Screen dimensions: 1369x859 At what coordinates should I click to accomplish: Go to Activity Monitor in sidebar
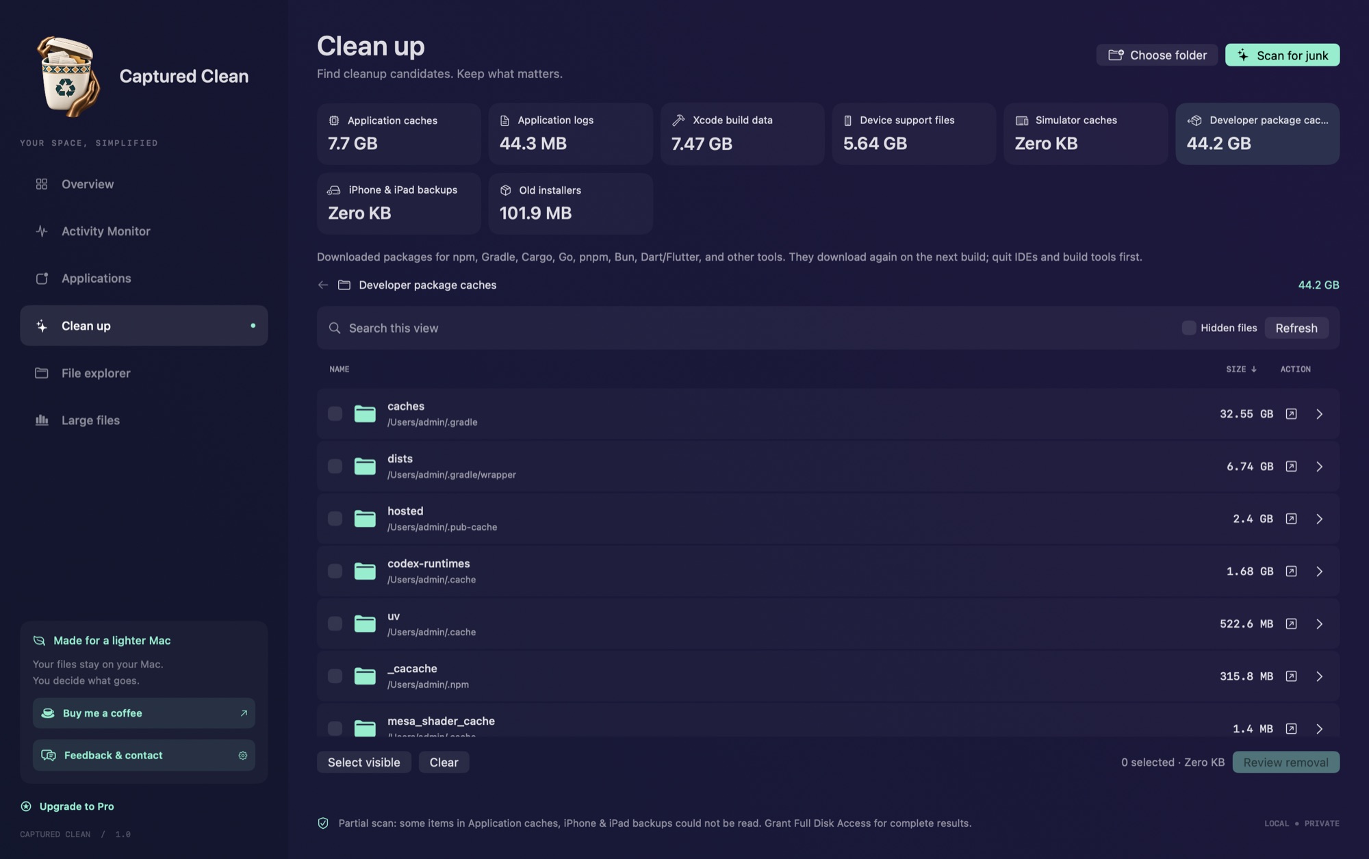pos(144,231)
